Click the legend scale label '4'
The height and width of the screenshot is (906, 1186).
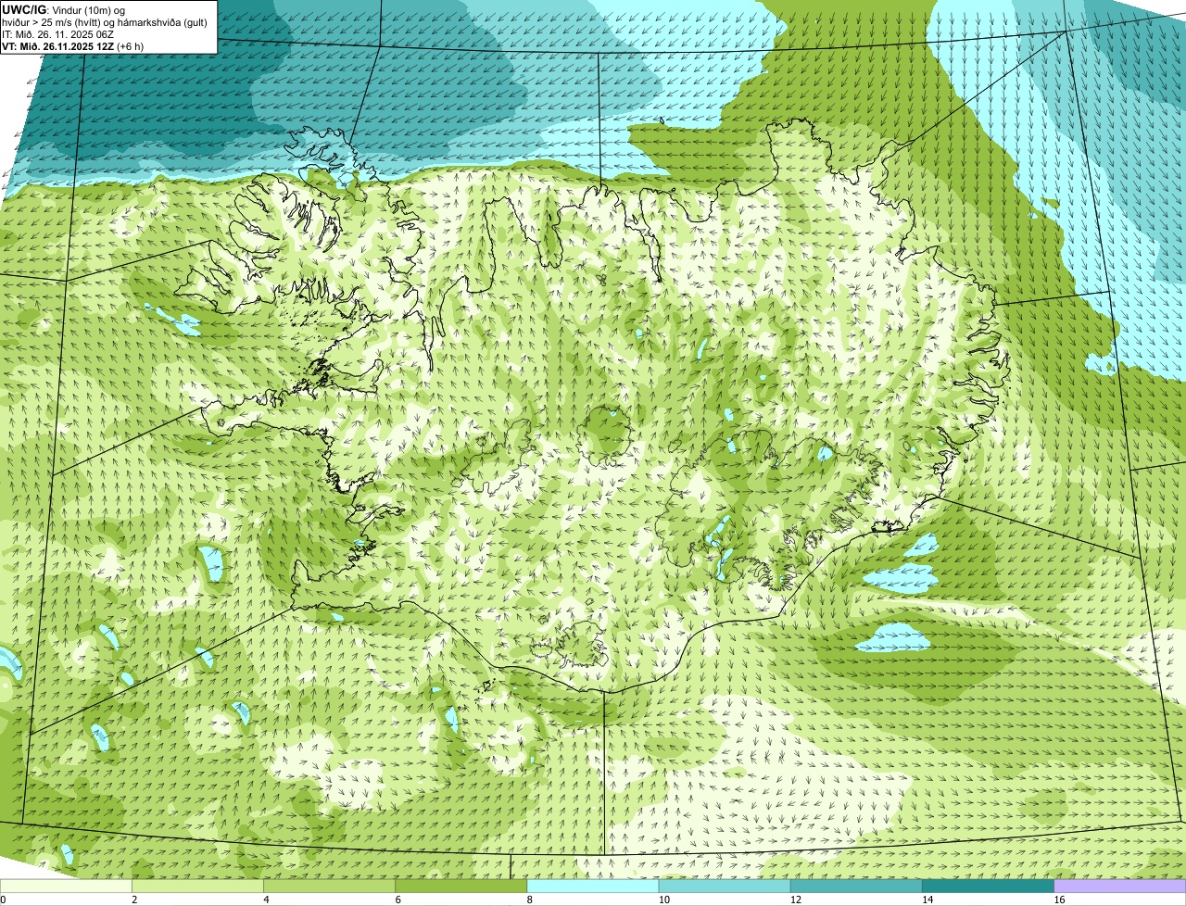pyautogui.click(x=267, y=900)
